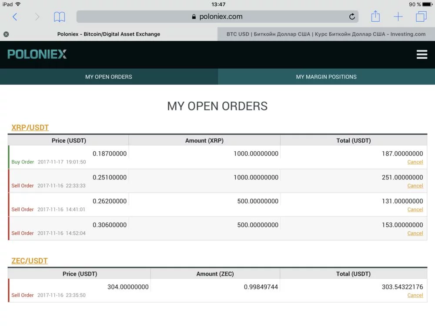This screenshot has width=435, height=326.
Task: Tap the lock icon in address bar
Action: tap(194, 17)
